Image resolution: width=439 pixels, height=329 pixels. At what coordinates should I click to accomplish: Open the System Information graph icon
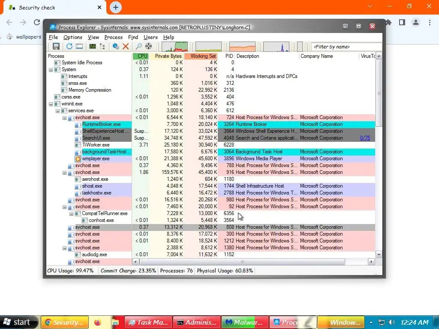pyautogui.click(x=93, y=46)
